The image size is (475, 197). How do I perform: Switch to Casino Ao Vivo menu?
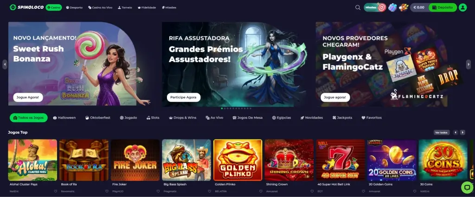click(x=100, y=7)
